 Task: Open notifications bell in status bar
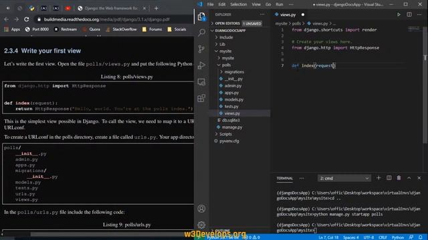[421, 237]
